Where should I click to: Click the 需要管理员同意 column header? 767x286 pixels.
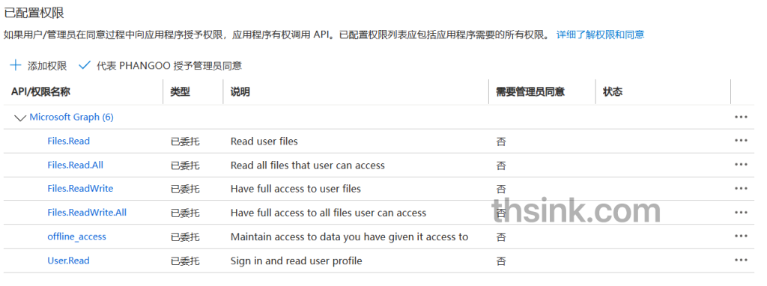pos(530,92)
